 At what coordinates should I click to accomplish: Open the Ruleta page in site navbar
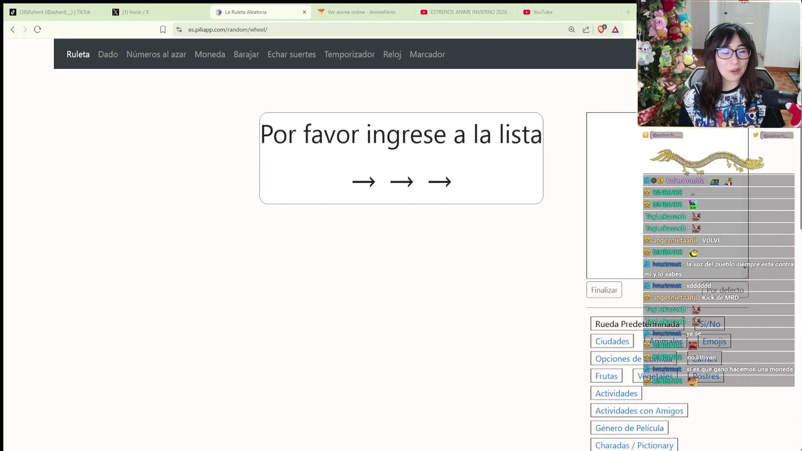coord(78,54)
